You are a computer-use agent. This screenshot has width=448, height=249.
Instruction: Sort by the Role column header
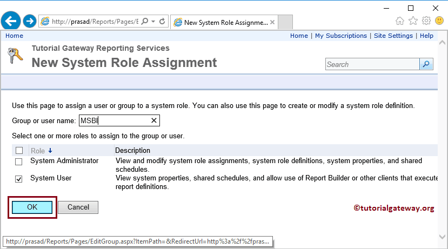pyautogui.click(x=38, y=151)
